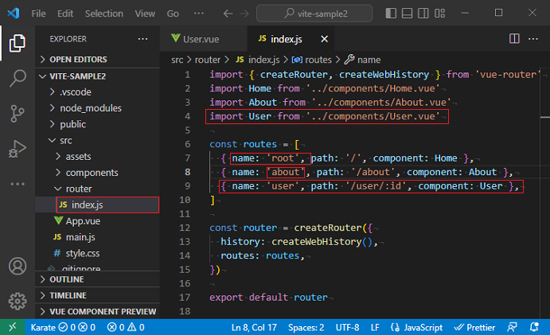Go forward with the right arrow
Screen dimensions: 550x335
[x=244, y=14]
